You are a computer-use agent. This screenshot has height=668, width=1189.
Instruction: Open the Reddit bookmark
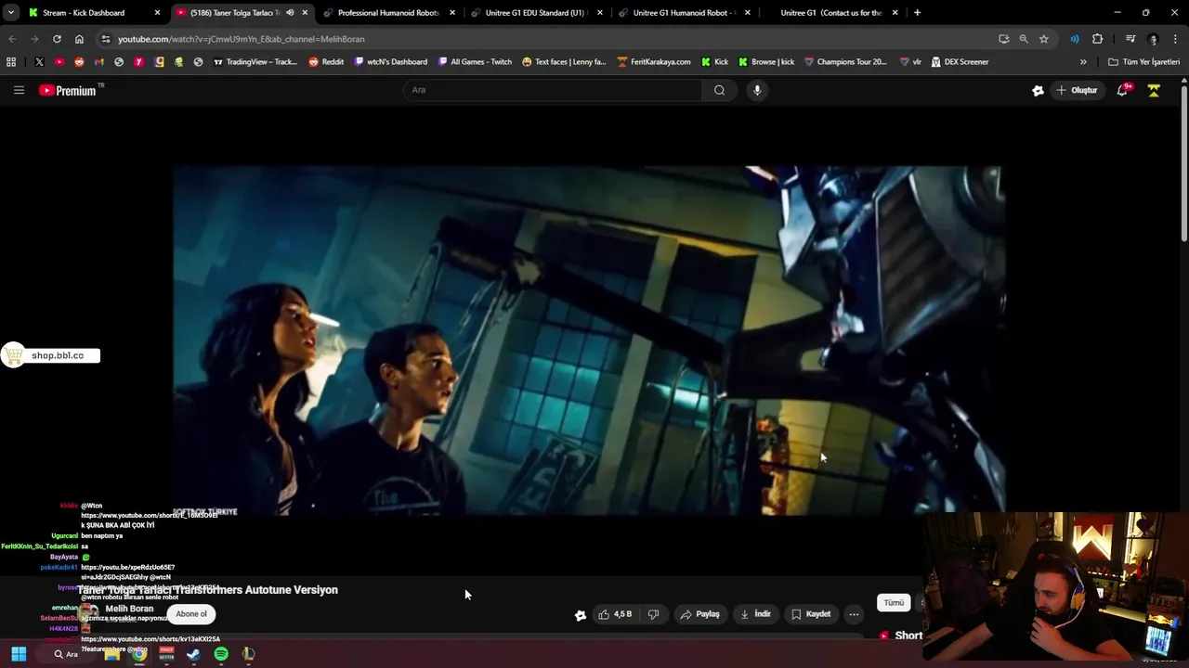point(326,62)
